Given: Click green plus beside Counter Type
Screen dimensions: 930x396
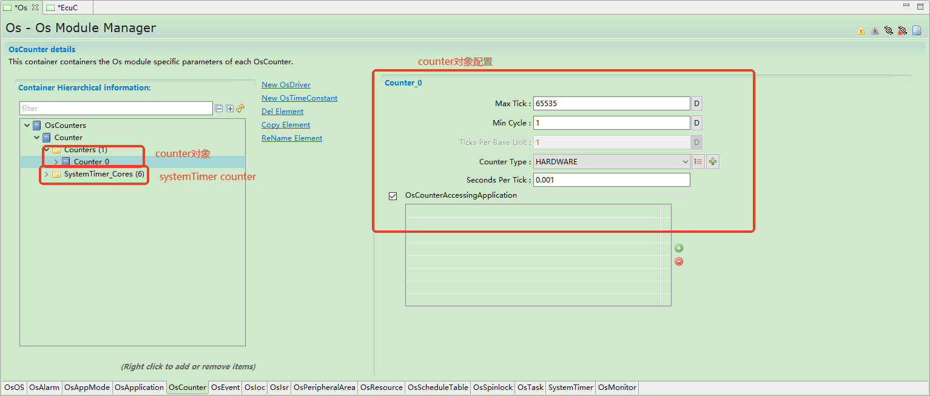Looking at the screenshot, I should click(x=713, y=162).
